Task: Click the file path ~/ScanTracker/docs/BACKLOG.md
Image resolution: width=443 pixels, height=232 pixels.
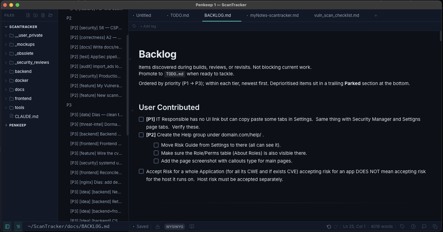Action: (x=68, y=226)
